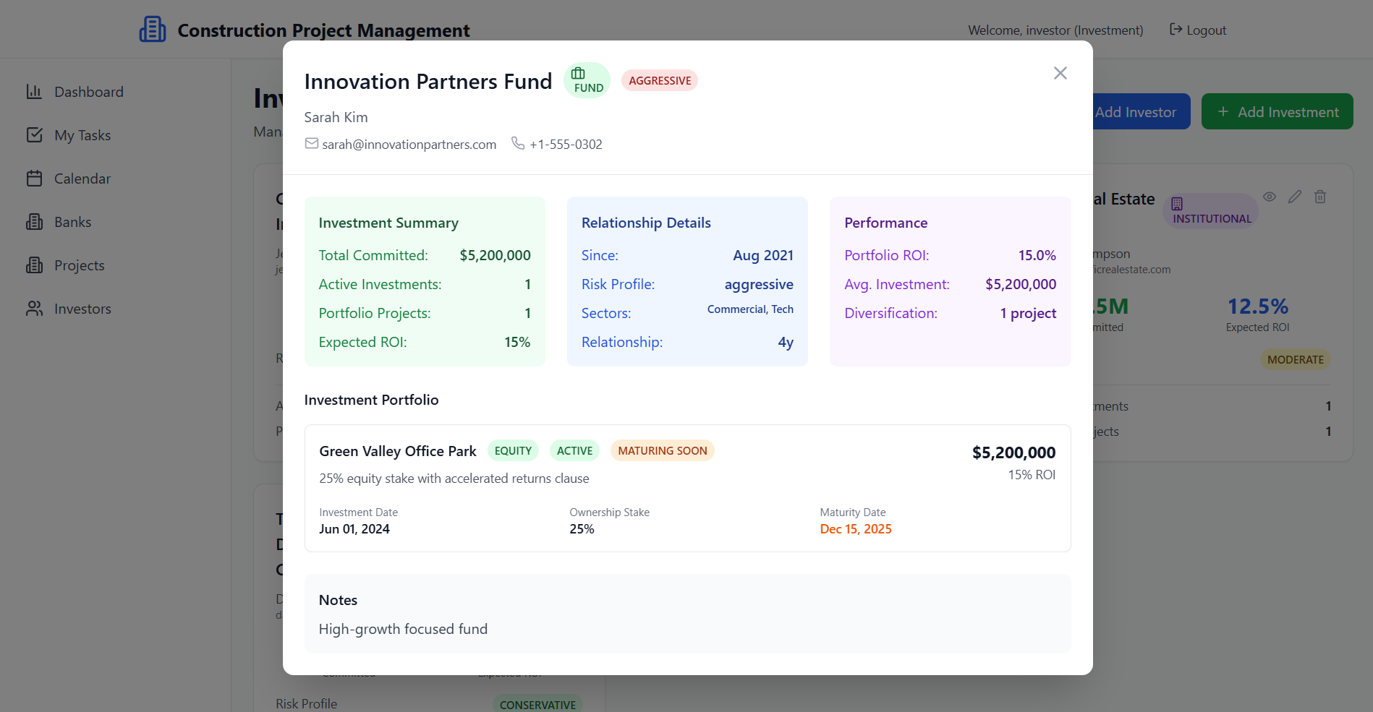Go to the Projects page
The height and width of the screenshot is (712, 1373).
(79, 265)
